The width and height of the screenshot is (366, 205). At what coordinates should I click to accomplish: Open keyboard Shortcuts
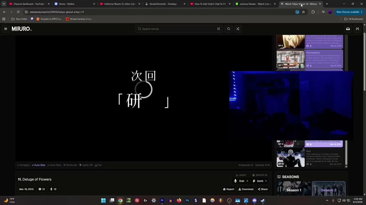pyautogui.click(x=70, y=165)
